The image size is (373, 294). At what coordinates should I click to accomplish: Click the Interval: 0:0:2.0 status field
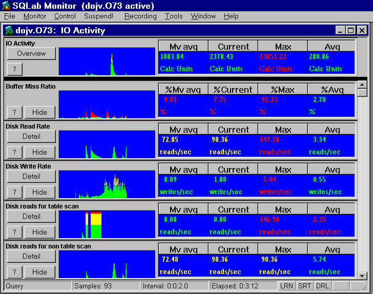(x=175, y=286)
